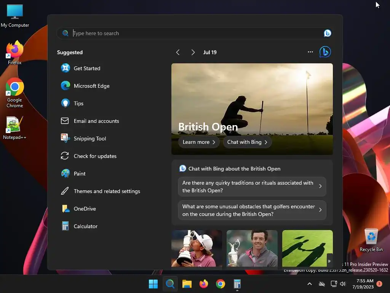
Task: Open thumbnail of golfer kissing trophy
Action: click(197, 248)
